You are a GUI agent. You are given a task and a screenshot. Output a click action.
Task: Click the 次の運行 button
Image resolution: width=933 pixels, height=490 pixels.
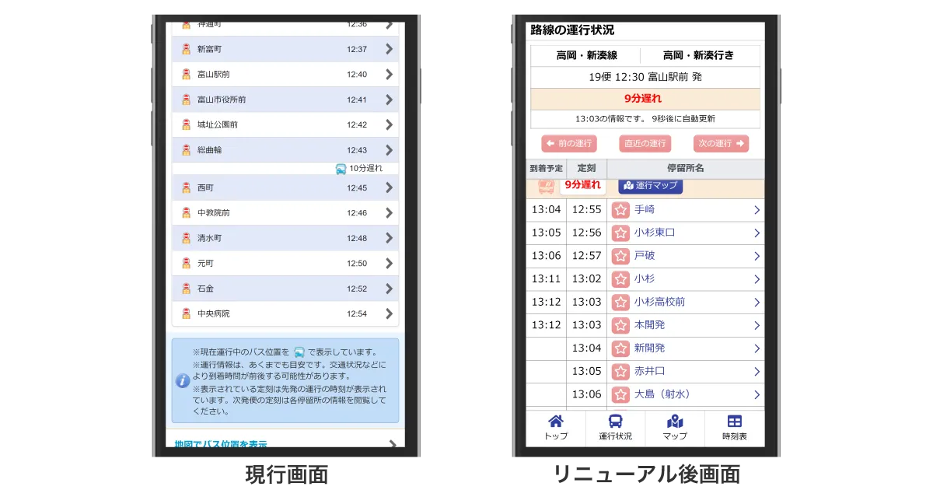tap(721, 144)
